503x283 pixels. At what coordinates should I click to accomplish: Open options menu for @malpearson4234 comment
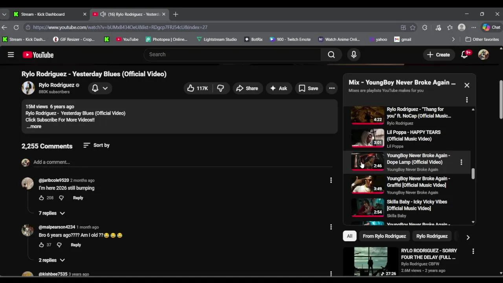tap(331, 227)
